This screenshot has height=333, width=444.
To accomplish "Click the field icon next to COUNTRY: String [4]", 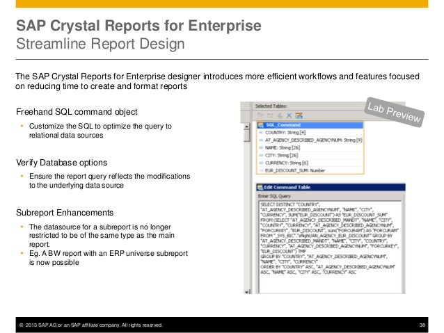I will [x=261, y=132].
